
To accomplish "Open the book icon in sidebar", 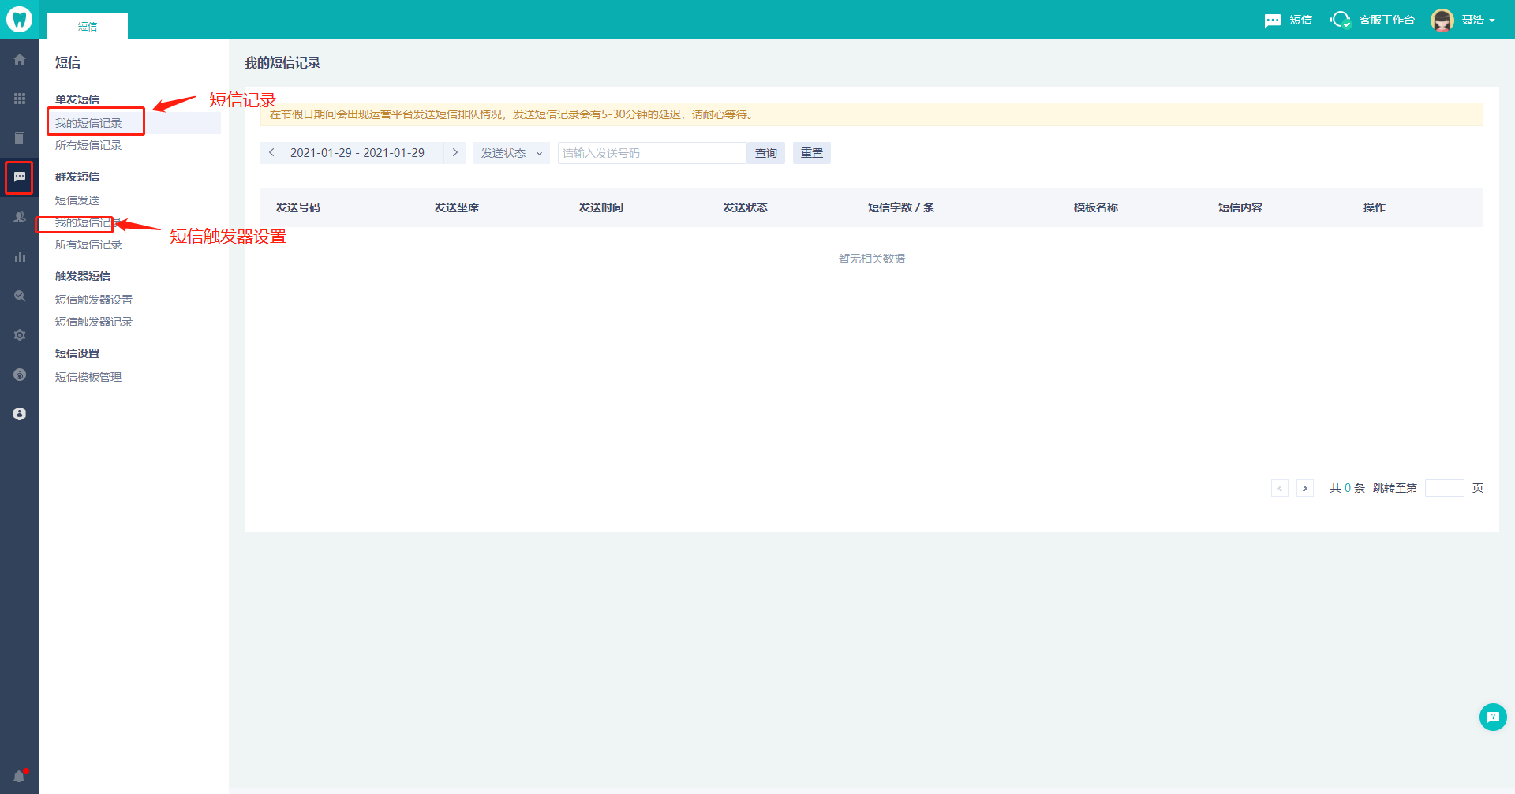I will (20, 138).
